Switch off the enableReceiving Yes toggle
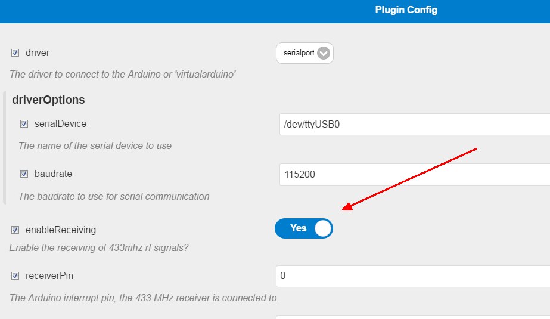Image resolution: width=550 pixels, height=319 pixels. pos(304,228)
